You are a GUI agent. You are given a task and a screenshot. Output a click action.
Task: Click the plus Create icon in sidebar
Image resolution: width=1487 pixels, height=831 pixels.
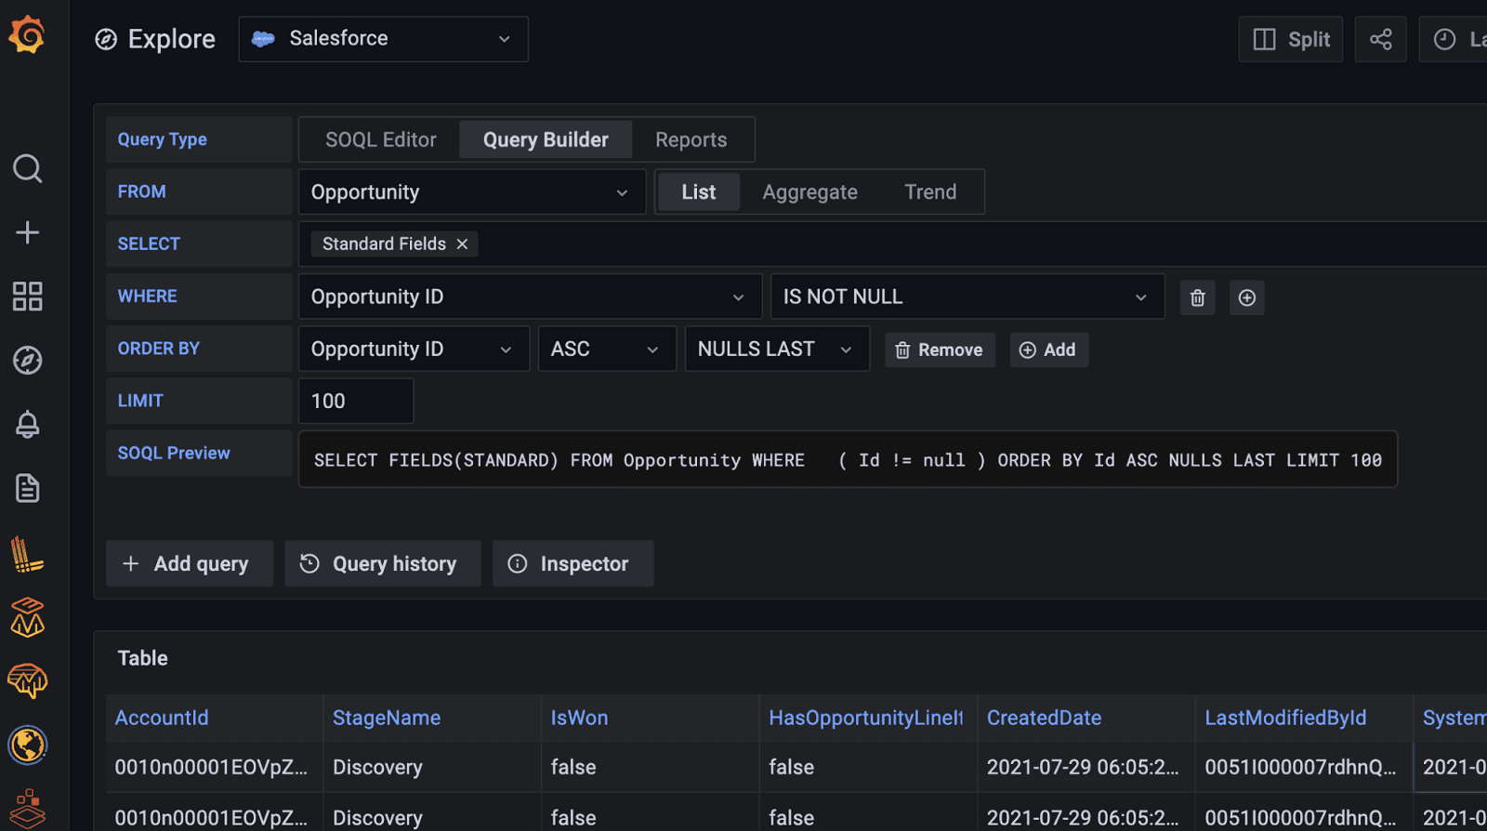tap(28, 232)
